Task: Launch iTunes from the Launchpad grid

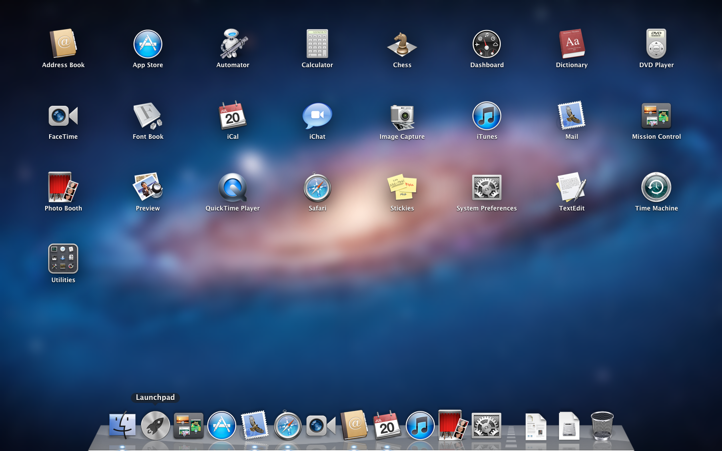Action: point(487,116)
